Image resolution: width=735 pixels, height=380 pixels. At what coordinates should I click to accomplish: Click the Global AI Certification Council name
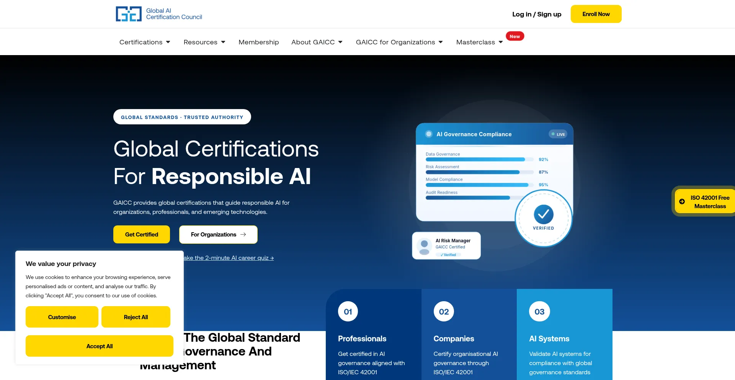pyautogui.click(x=174, y=14)
